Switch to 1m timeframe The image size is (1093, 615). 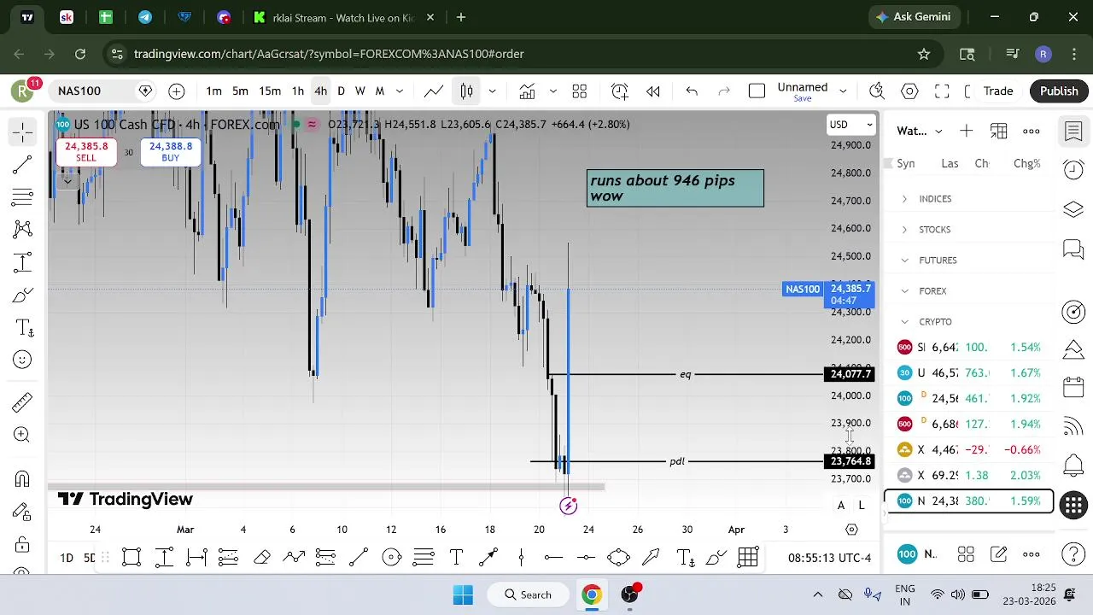coord(213,91)
